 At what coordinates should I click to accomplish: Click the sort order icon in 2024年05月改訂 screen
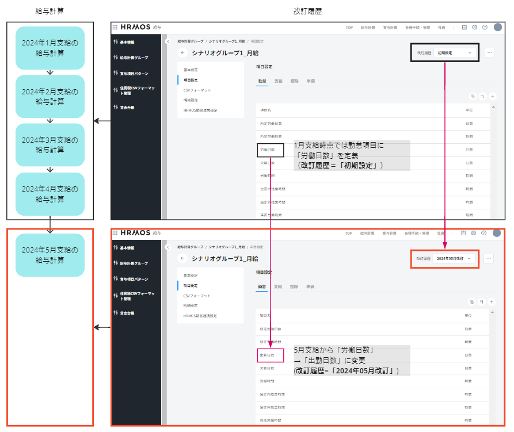pos(482,301)
